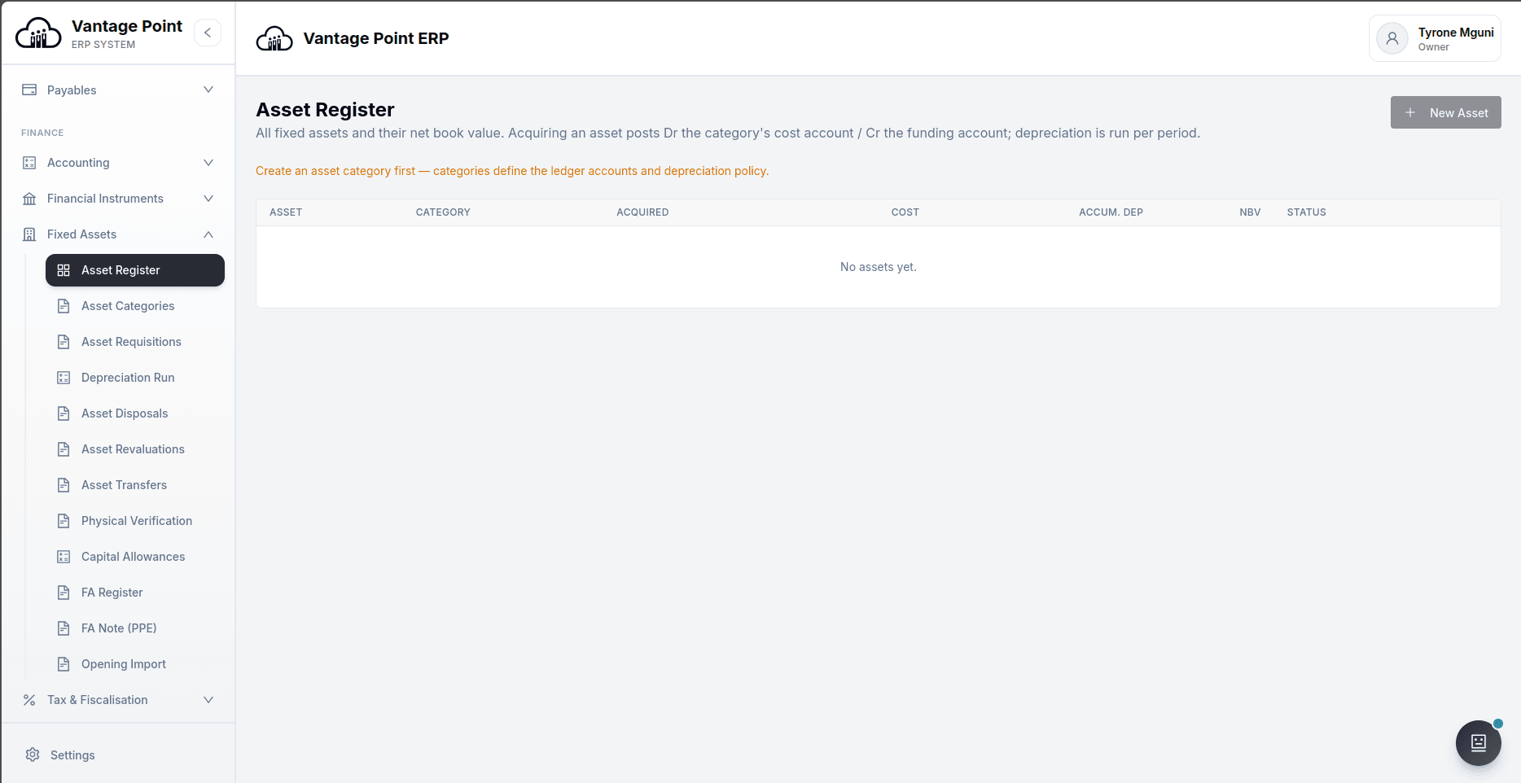This screenshot has height=783, width=1521.
Task: Click the Asset Register grid icon
Action: (64, 270)
